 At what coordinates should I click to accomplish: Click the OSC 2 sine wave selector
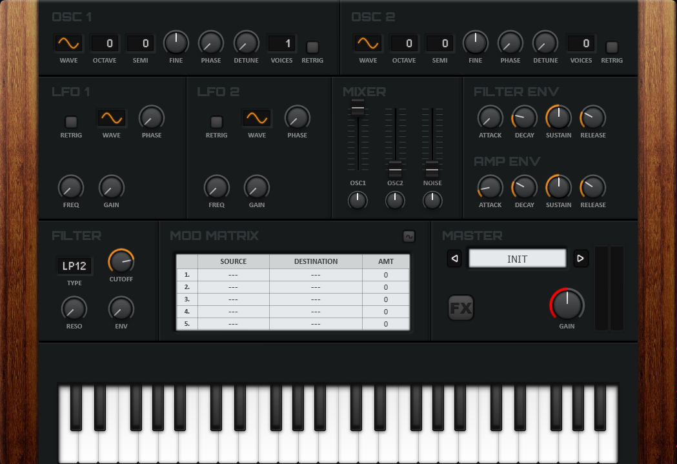coord(368,43)
